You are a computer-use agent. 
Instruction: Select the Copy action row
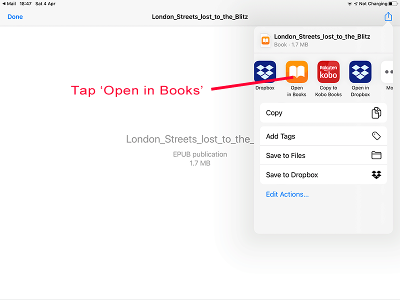[323, 113]
